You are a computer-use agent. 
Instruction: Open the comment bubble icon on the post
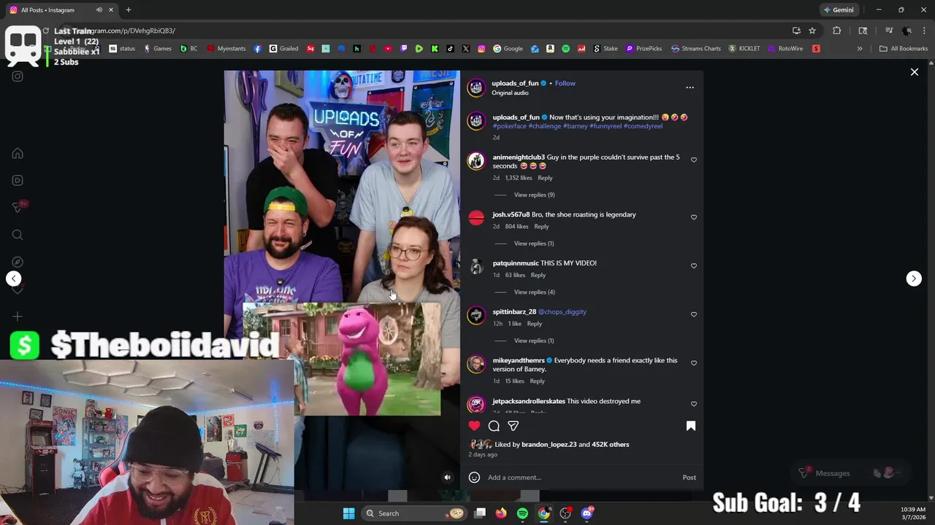494,426
